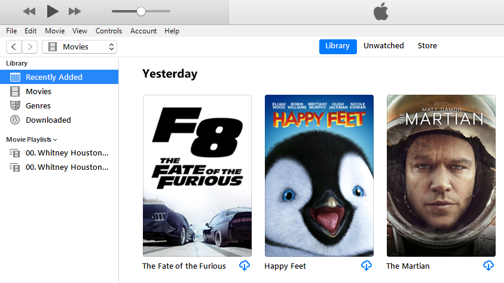This screenshot has height=283, width=504.
Task: Select Movies in the sidebar
Action: click(59, 92)
